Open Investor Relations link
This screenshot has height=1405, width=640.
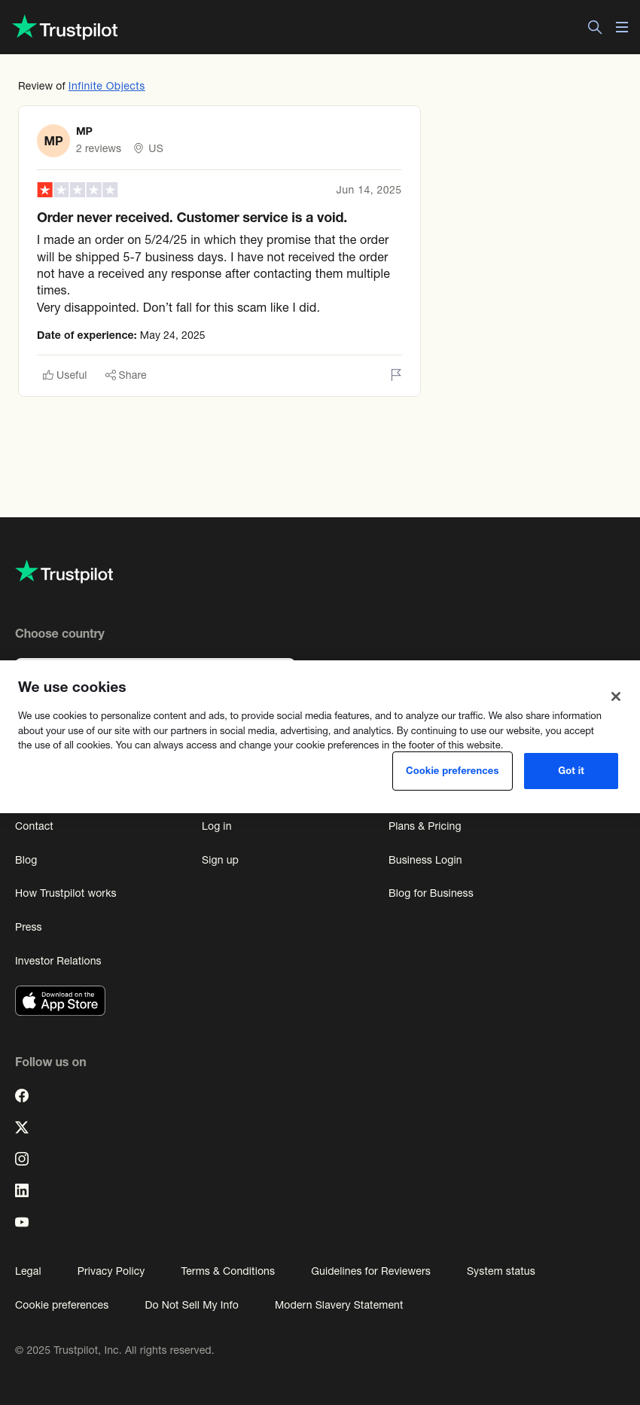point(58,961)
